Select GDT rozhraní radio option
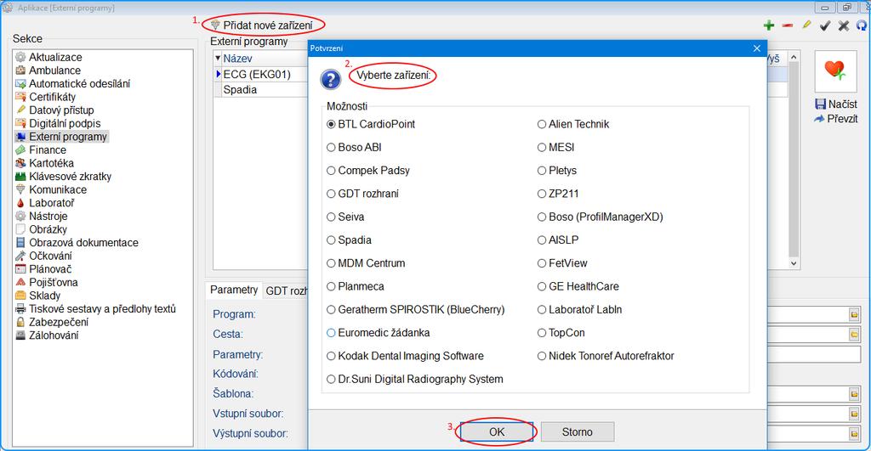871x451 pixels. [362, 194]
